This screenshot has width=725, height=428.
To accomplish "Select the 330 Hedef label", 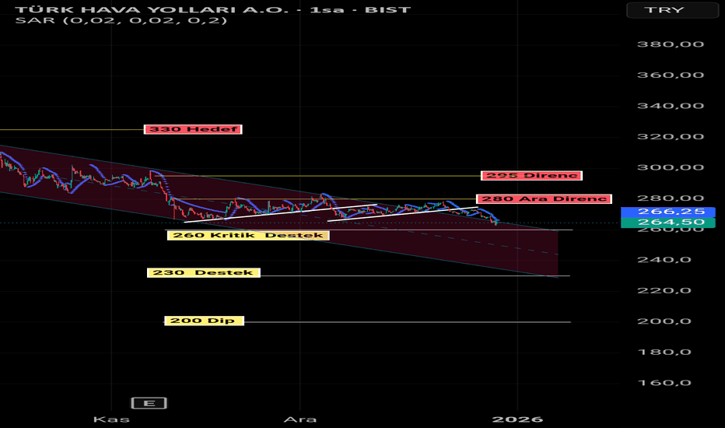I will [193, 129].
